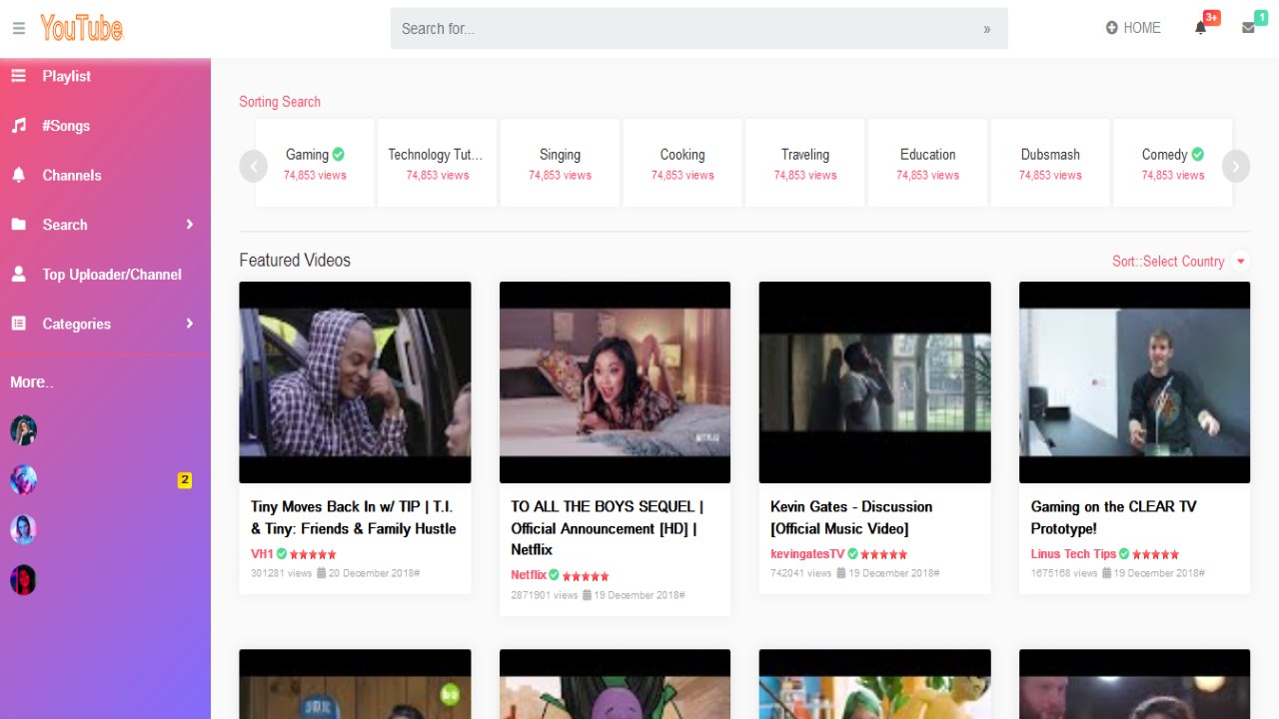Select the Technology Tut... category card
Image resolution: width=1279 pixels, height=719 pixels.
click(438, 163)
